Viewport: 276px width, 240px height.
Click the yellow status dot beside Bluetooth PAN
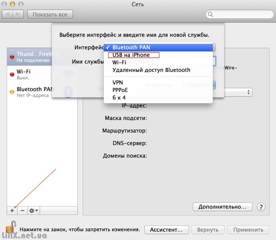click(12, 92)
